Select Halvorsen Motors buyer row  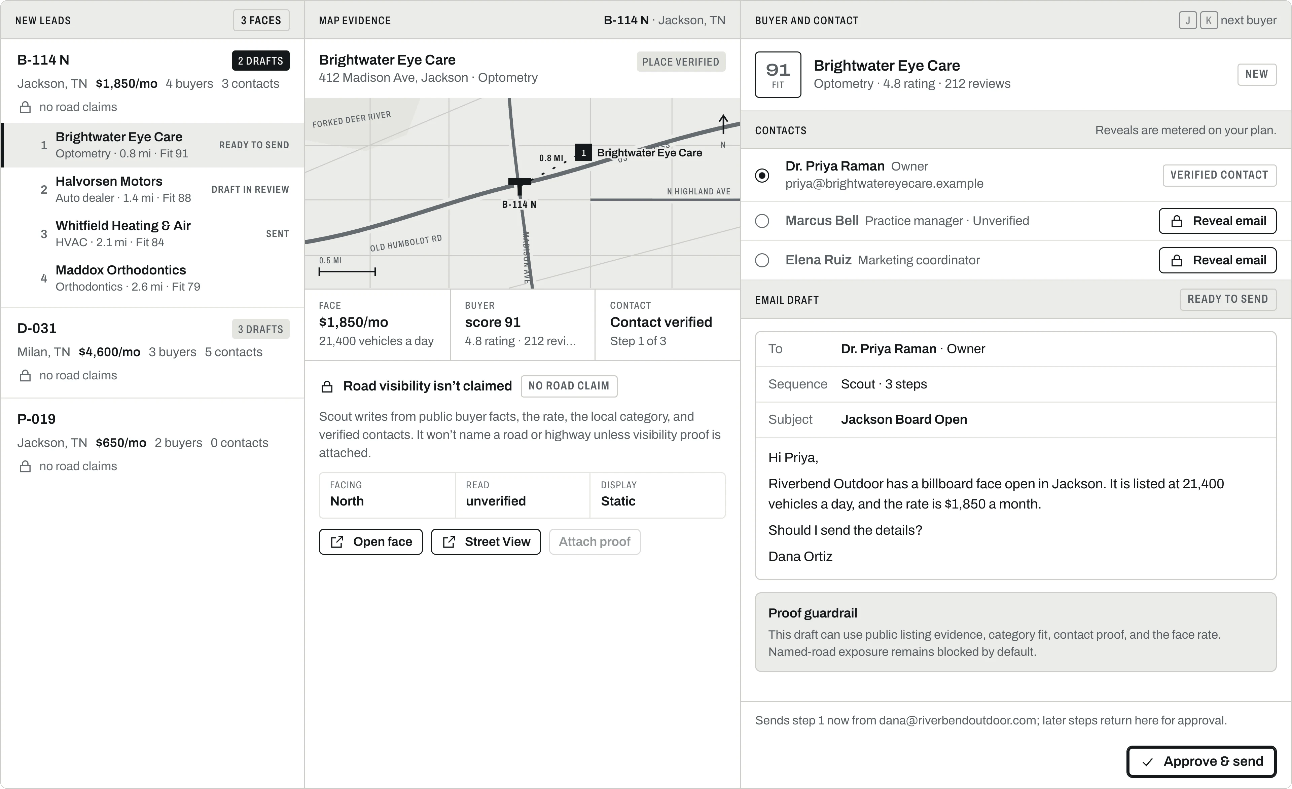[x=153, y=190]
